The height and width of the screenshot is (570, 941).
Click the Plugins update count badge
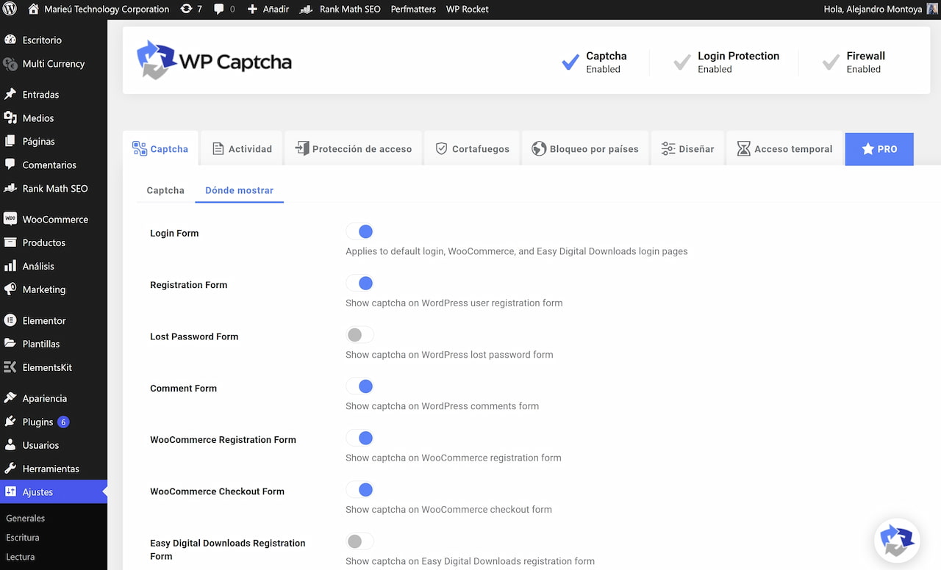[63, 422]
